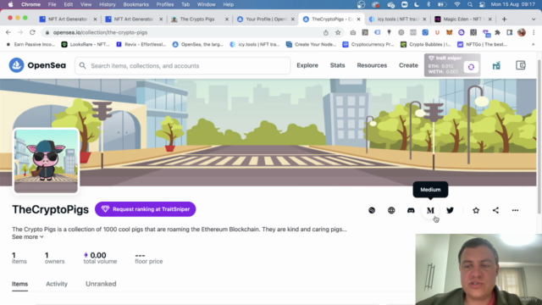Open the Medium link icon
The image size is (542, 305).
pos(430,210)
